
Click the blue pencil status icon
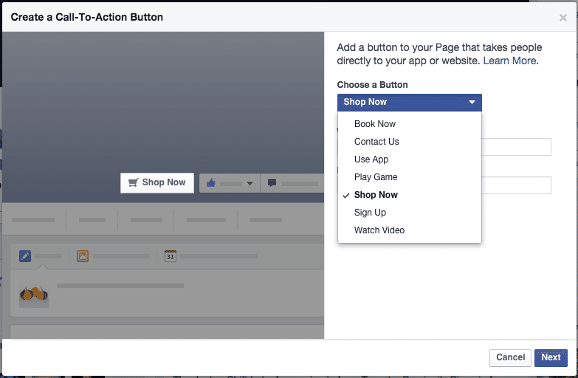(x=25, y=256)
